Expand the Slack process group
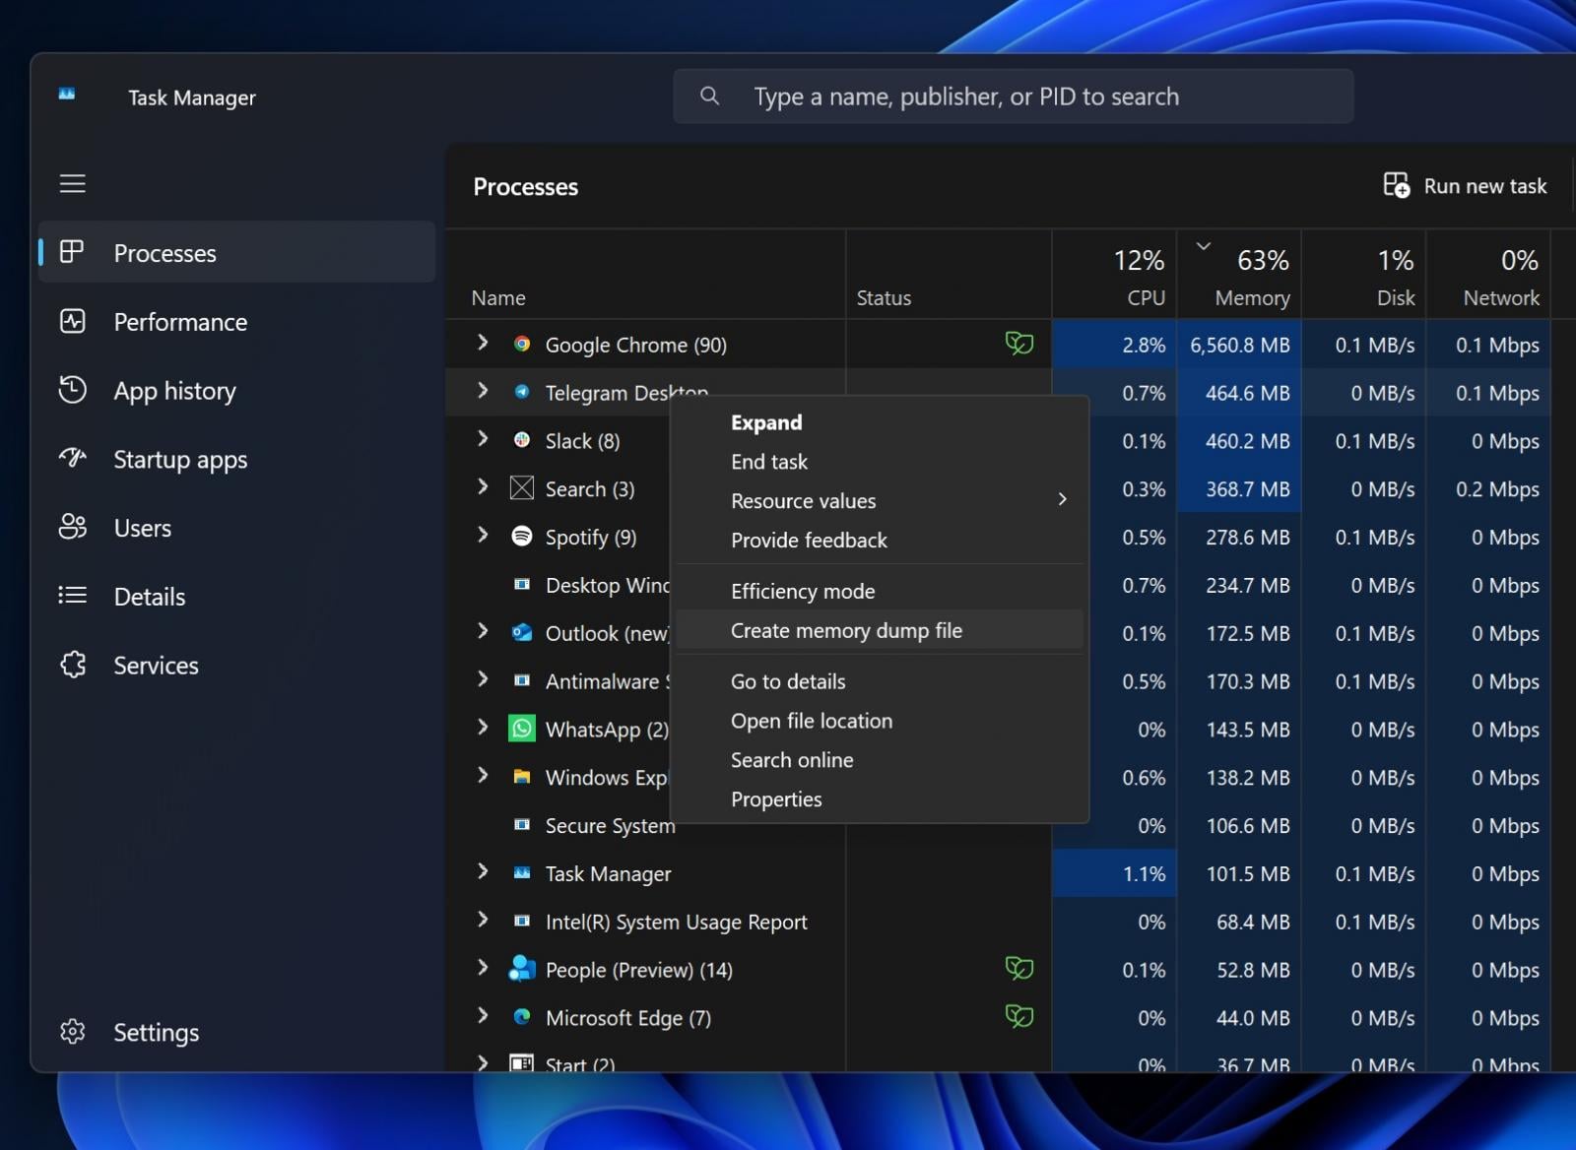The width and height of the screenshot is (1576, 1150). click(483, 439)
